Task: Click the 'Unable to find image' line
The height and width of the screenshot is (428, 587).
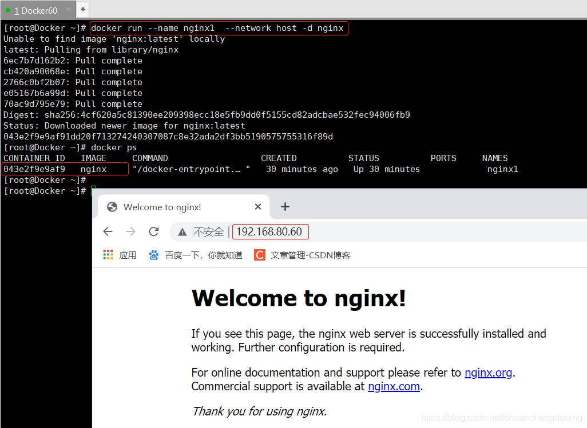Action: 114,39
